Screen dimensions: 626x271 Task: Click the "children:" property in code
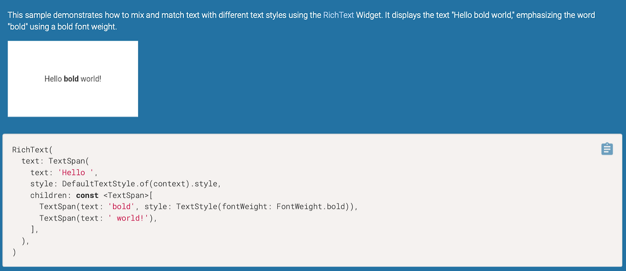click(50, 195)
